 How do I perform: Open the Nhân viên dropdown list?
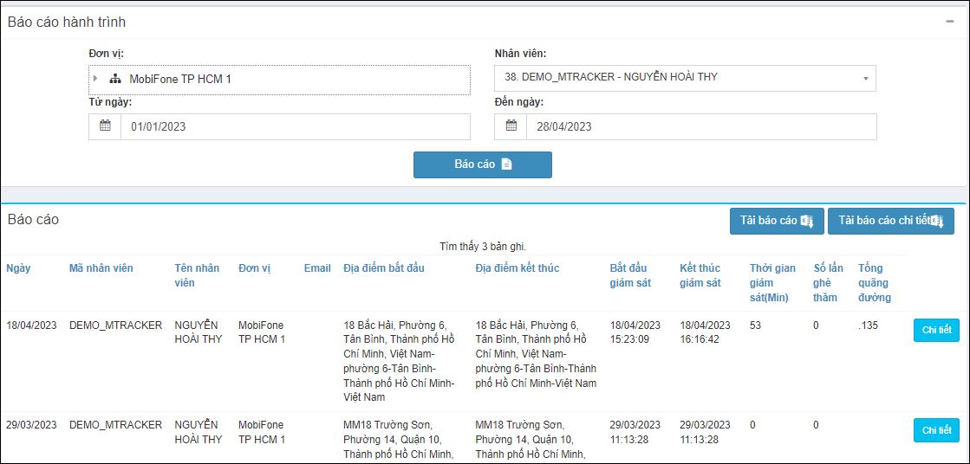pos(686,78)
